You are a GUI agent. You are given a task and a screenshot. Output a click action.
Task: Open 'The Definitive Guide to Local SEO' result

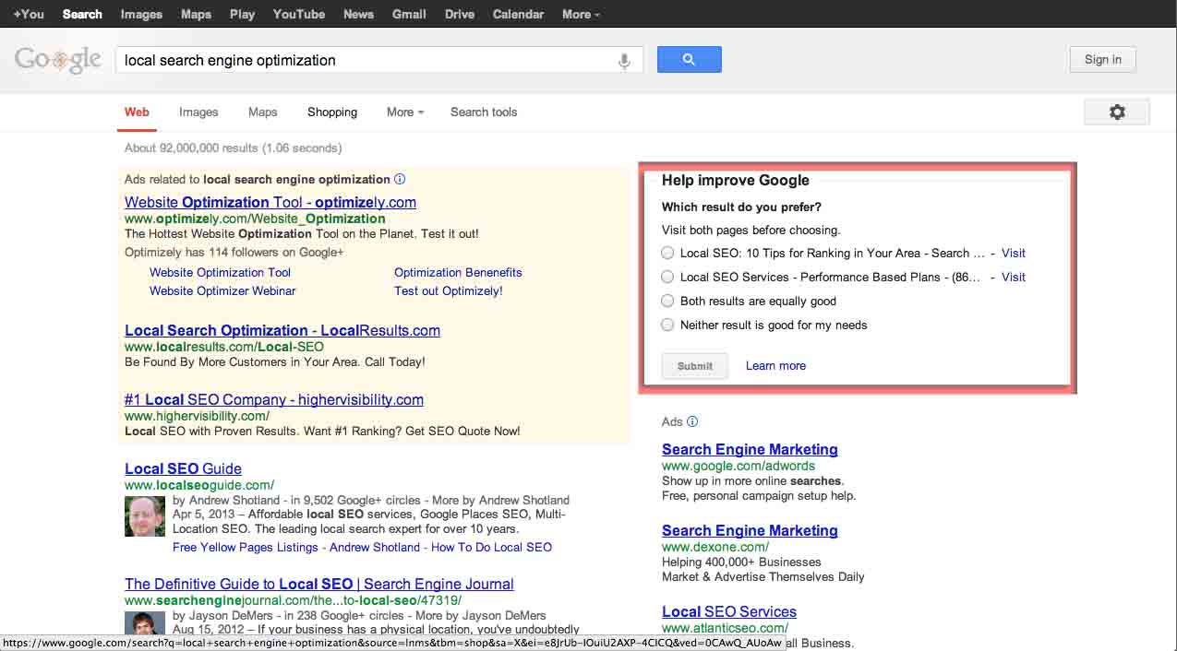pos(319,584)
